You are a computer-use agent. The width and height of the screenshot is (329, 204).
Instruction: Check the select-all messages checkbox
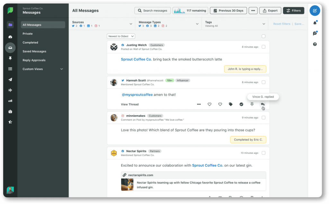[263, 36]
